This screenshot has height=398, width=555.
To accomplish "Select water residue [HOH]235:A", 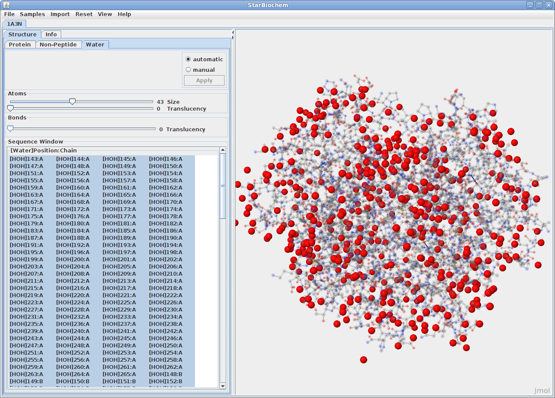I will 27,324.
